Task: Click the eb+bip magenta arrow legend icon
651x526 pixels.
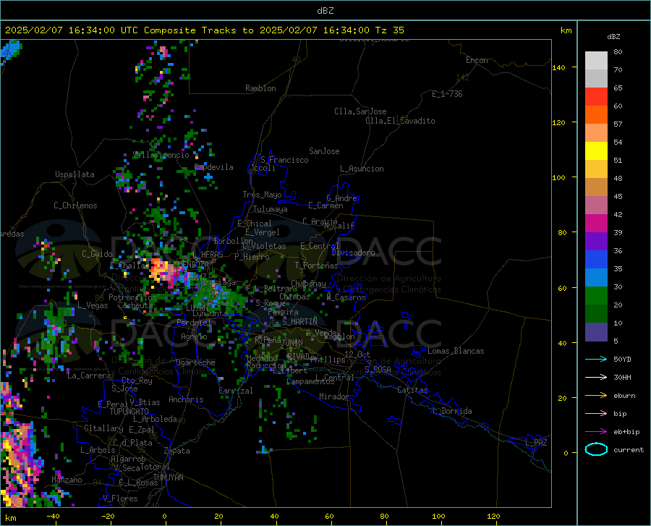Action: point(596,432)
